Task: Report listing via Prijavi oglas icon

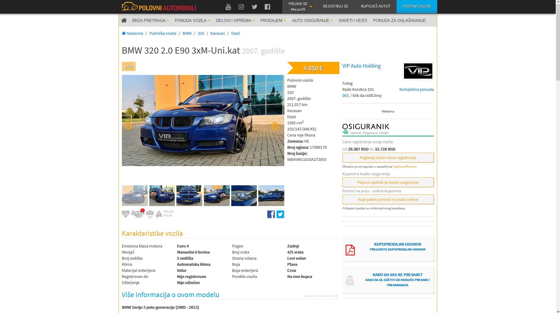Action: (165, 214)
